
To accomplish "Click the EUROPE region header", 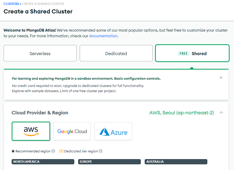I will pos(109,162).
